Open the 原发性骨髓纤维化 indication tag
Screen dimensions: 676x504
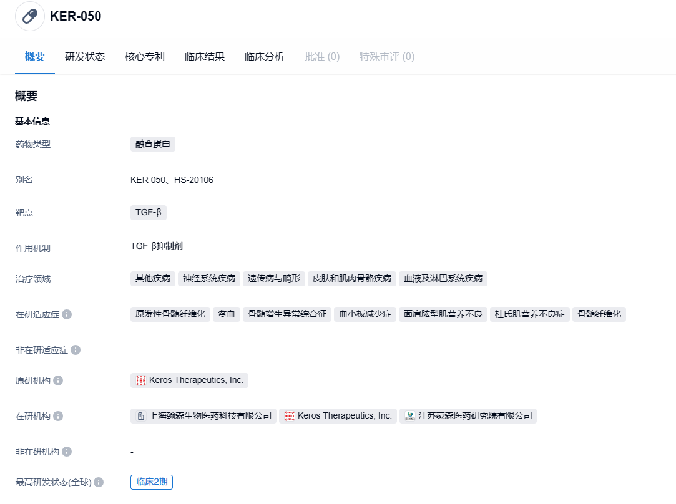pos(170,314)
